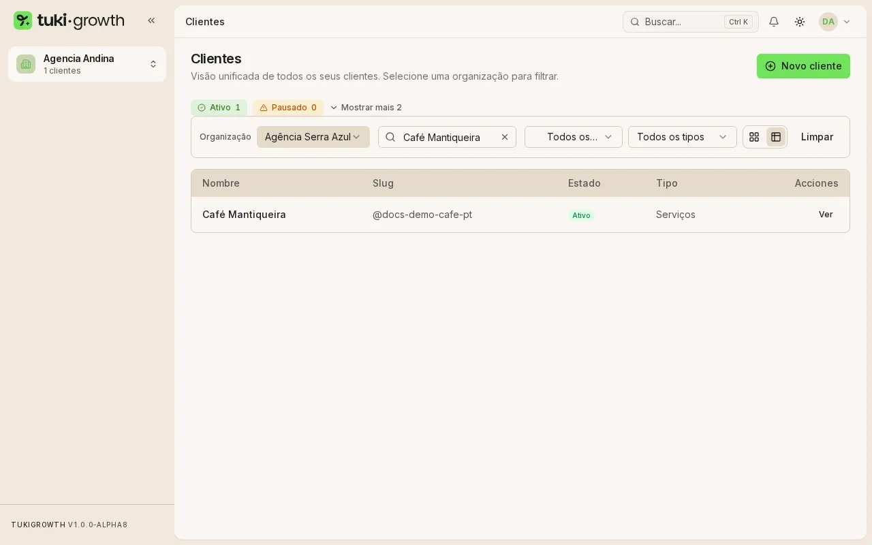The height and width of the screenshot is (545, 872).
Task: Open notifications bell
Action: (774, 22)
